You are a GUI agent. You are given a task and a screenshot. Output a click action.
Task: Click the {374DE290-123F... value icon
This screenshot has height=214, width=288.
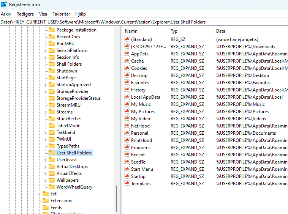[x=127, y=46]
